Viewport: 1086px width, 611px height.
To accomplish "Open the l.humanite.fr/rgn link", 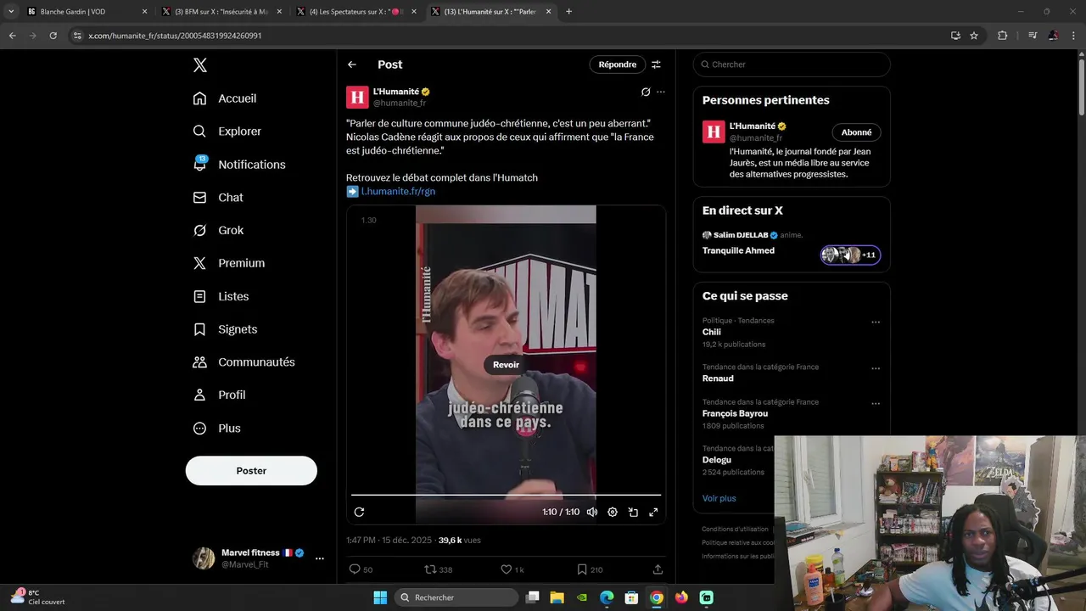I will click(398, 191).
